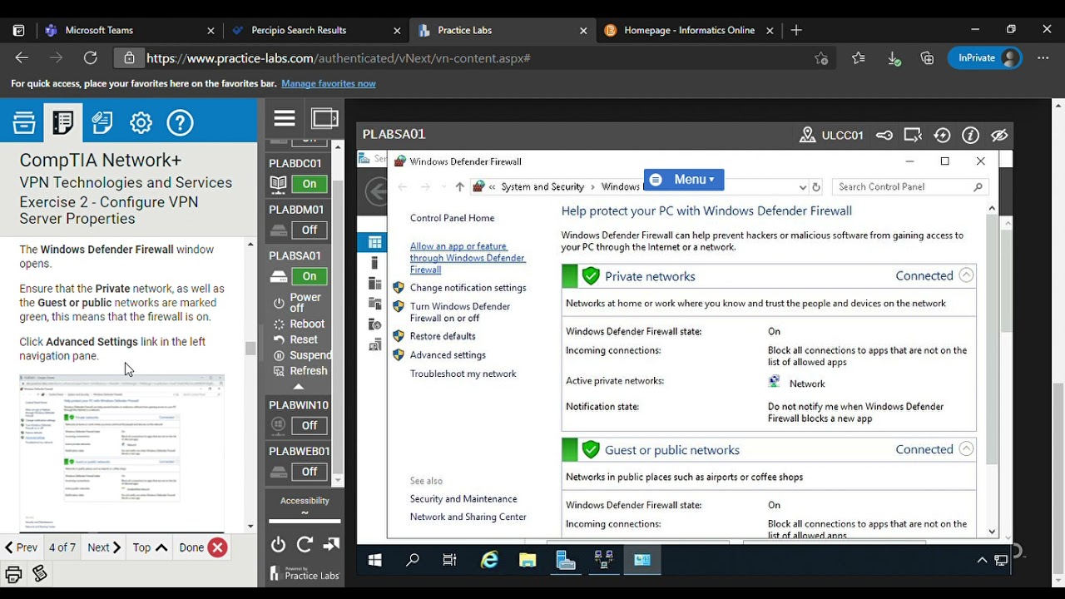Open the help question mark icon

pyautogui.click(x=180, y=123)
